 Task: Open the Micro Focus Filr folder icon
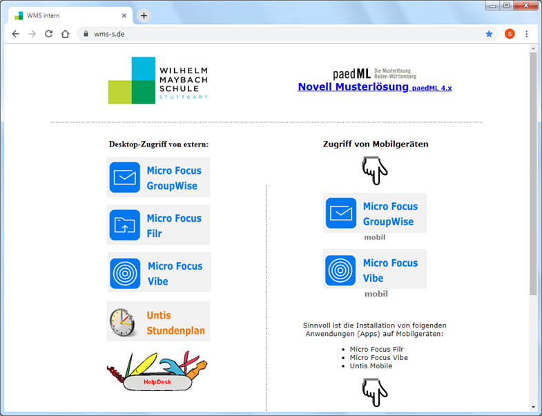click(125, 225)
